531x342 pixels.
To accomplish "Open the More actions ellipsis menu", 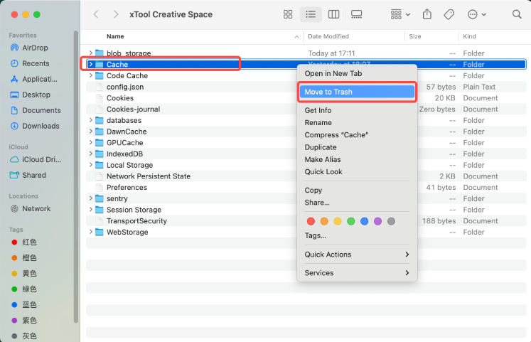I will 476,14.
